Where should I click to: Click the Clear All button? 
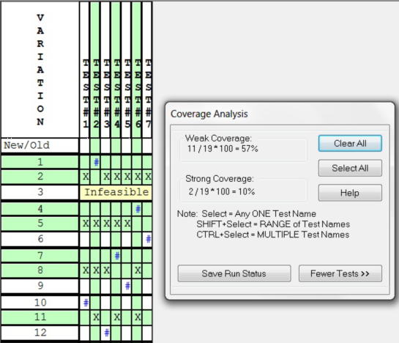point(350,143)
